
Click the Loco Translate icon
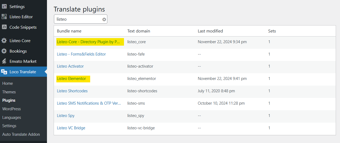[x=4, y=72]
